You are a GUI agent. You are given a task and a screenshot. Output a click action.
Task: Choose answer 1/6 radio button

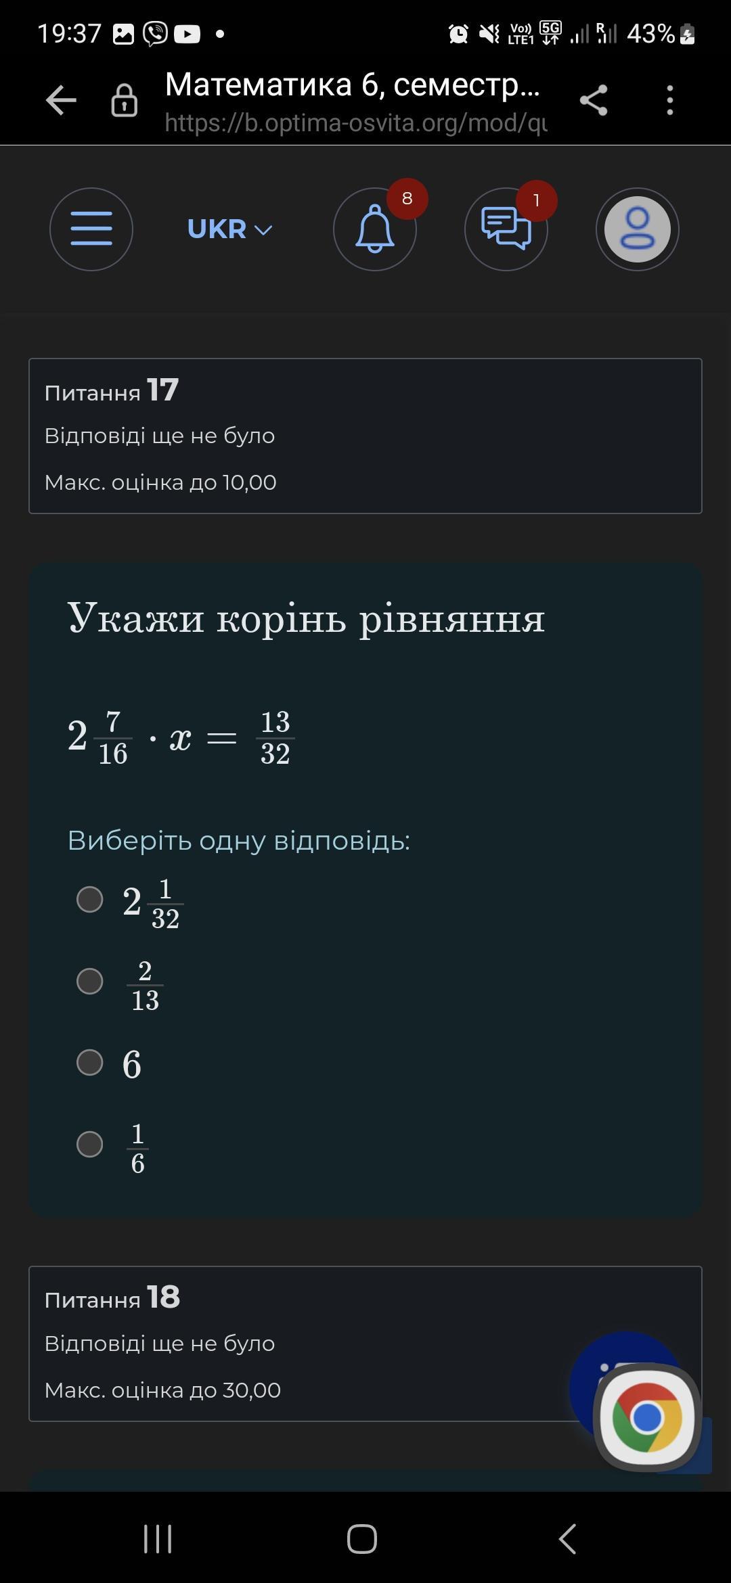90,1144
